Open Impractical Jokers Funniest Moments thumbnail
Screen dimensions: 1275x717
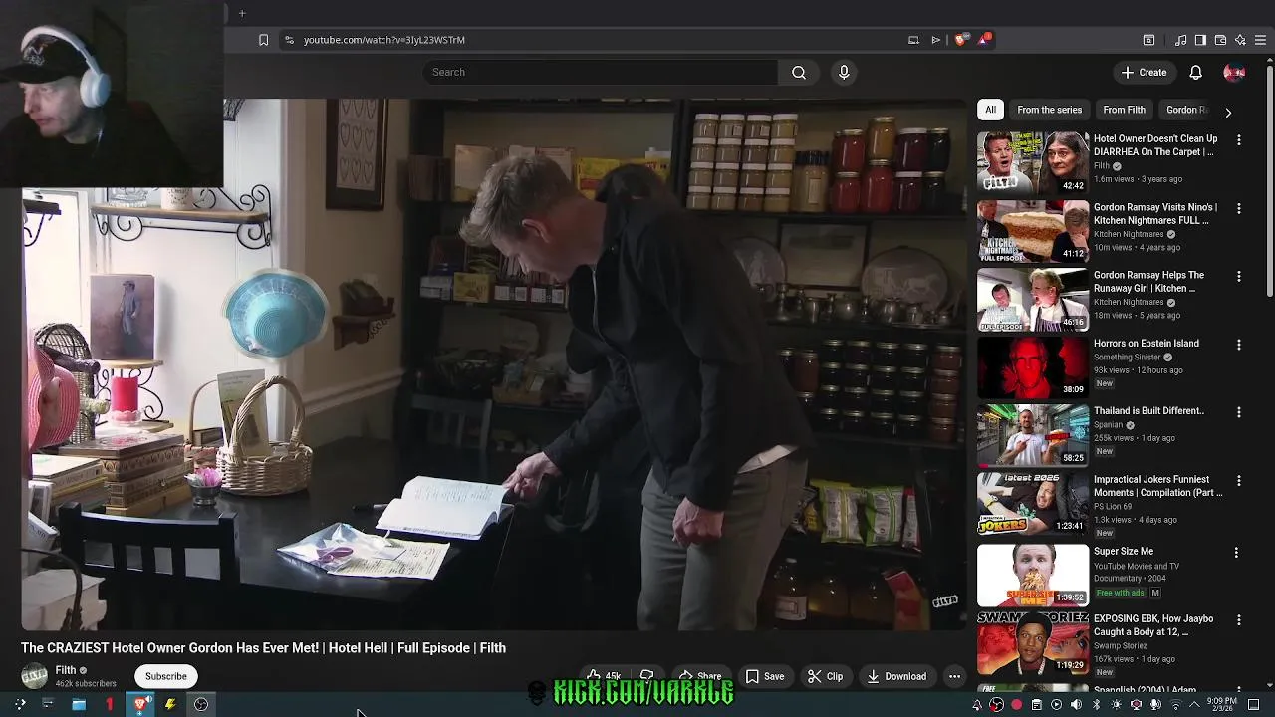coord(1033,503)
